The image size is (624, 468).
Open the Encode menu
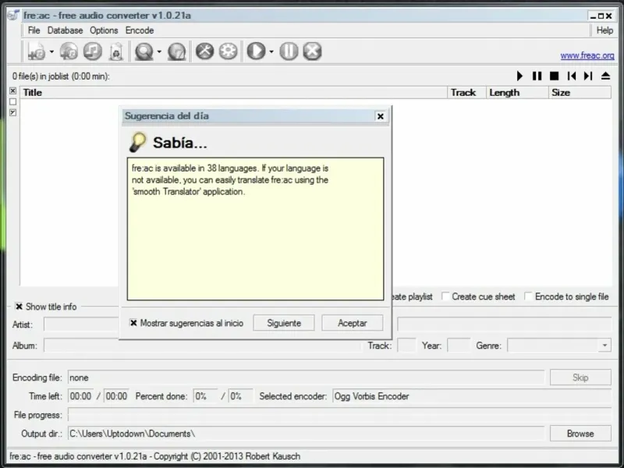tap(140, 30)
